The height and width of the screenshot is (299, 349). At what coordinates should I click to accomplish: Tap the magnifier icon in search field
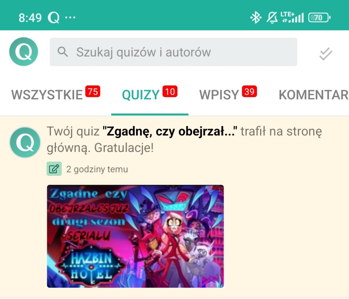click(63, 52)
